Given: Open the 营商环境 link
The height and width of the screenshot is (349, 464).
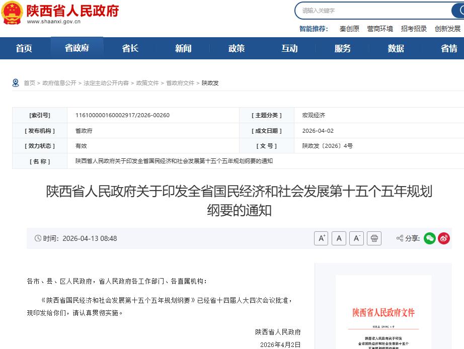Looking at the screenshot, I should 380,29.
